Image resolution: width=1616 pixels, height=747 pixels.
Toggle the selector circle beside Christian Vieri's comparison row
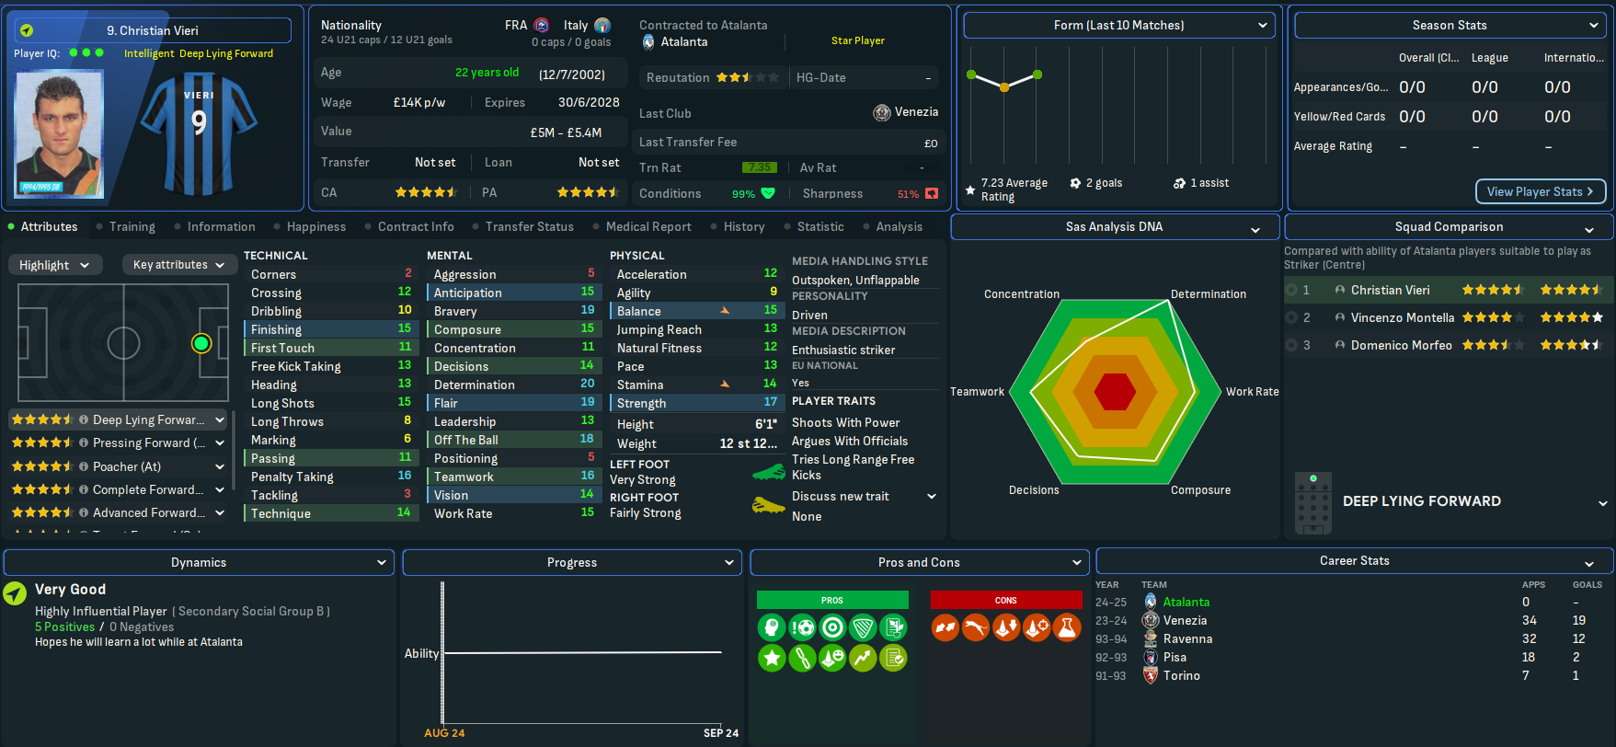pyautogui.click(x=1292, y=290)
